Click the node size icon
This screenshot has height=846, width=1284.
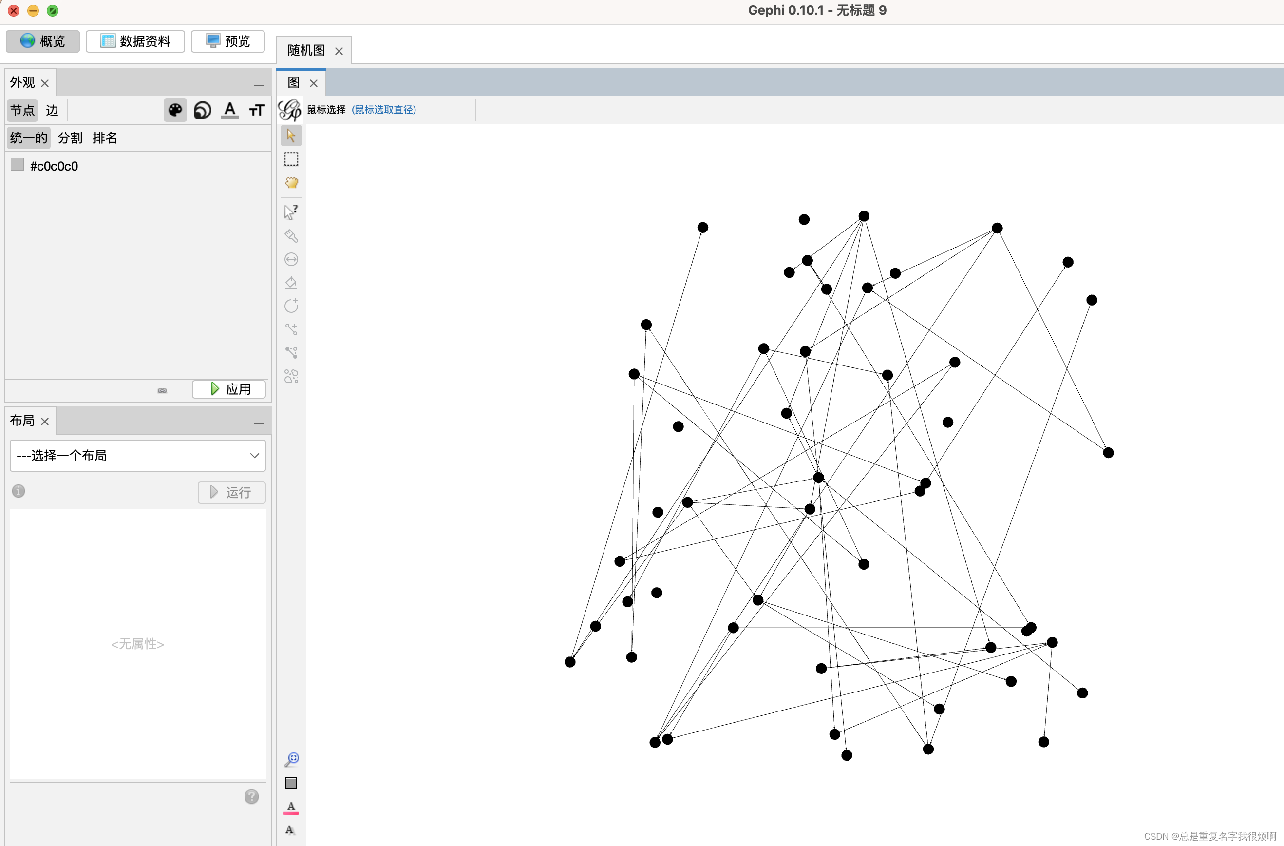(x=202, y=110)
